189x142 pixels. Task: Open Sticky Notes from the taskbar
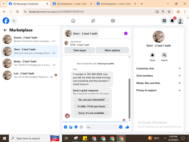pos(85,138)
